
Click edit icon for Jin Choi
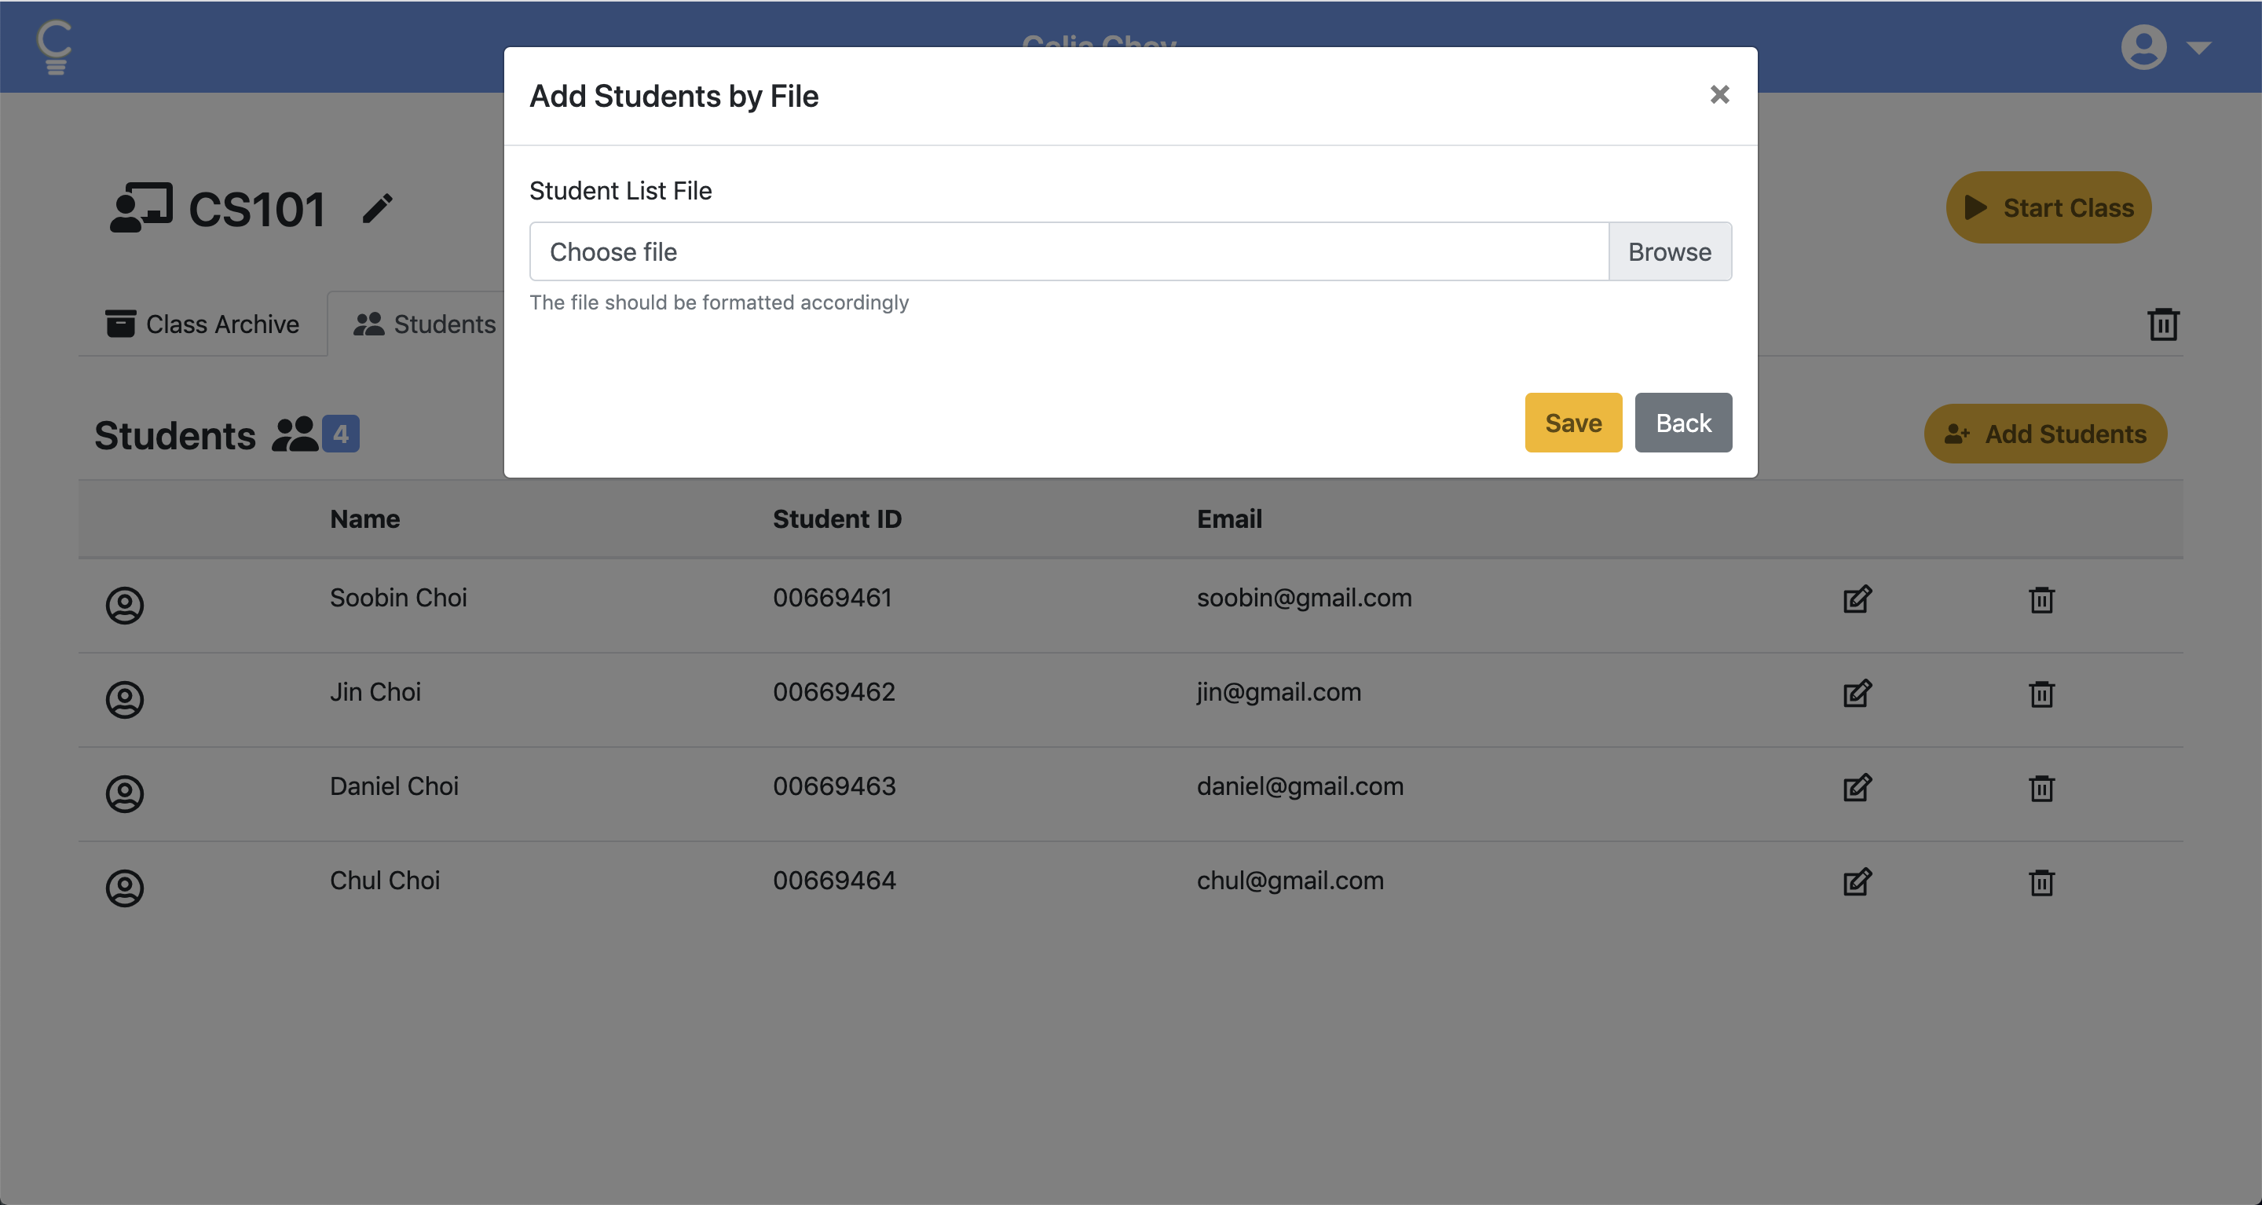click(x=1856, y=694)
